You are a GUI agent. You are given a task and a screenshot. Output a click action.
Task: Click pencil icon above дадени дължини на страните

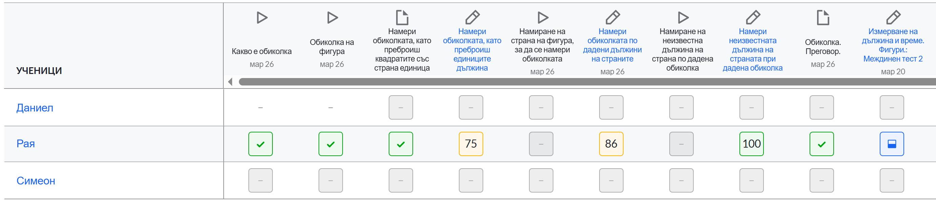(x=613, y=17)
